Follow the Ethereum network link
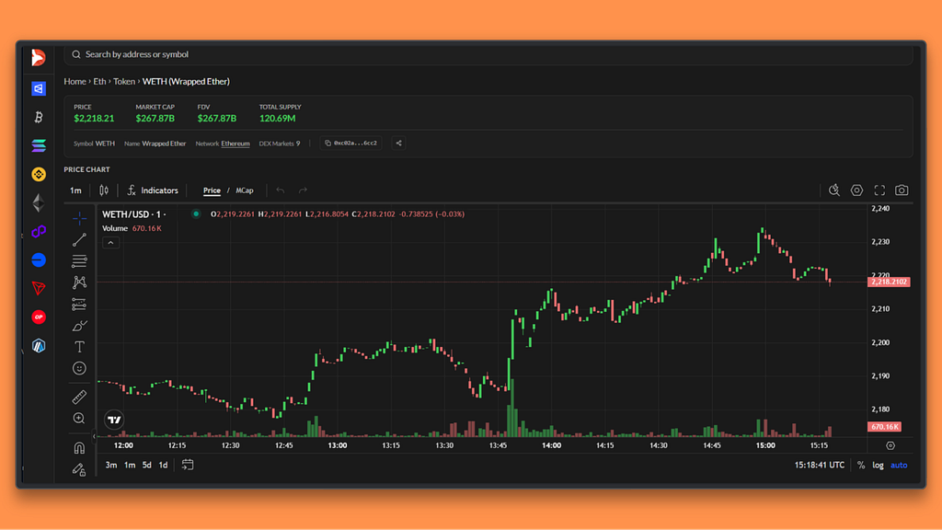 [235, 144]
